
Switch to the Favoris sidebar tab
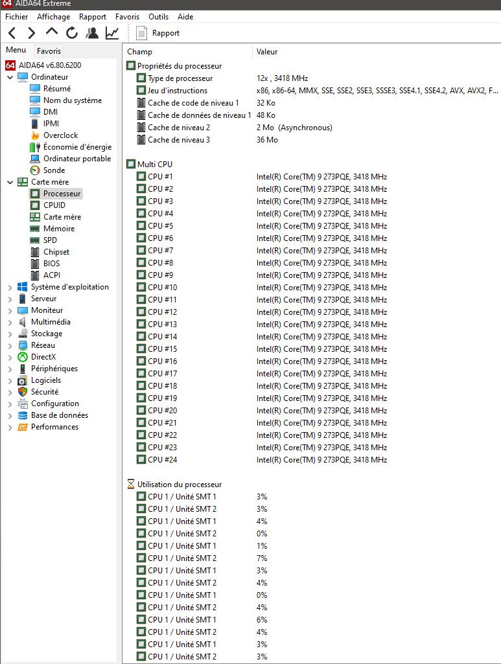pyautogui.click(x=49, y=51)
